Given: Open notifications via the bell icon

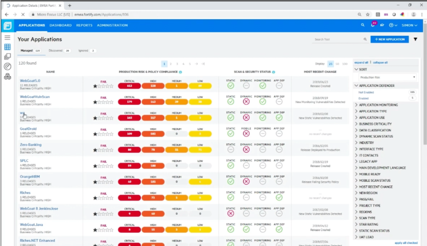Looking at the screenshot, I should click(372, 25).
